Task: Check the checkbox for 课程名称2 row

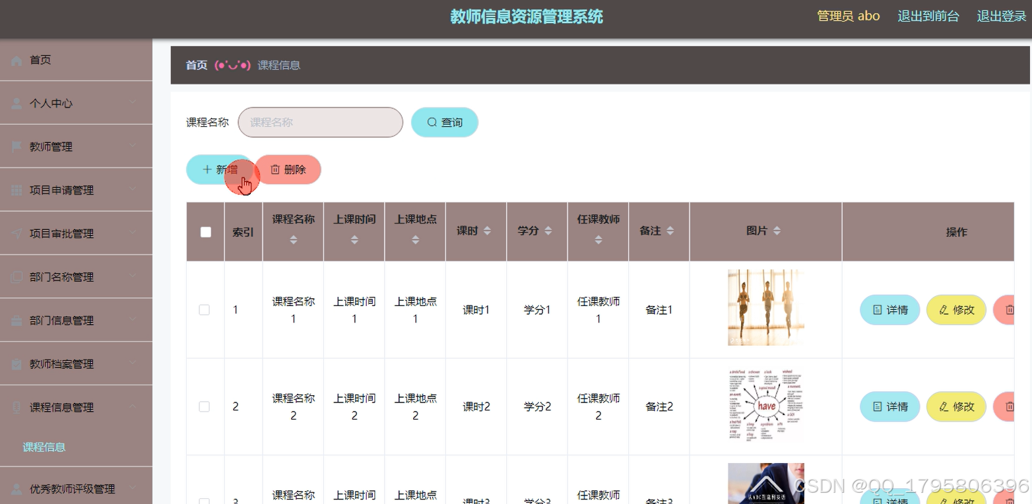Action: tap(205, 406)
